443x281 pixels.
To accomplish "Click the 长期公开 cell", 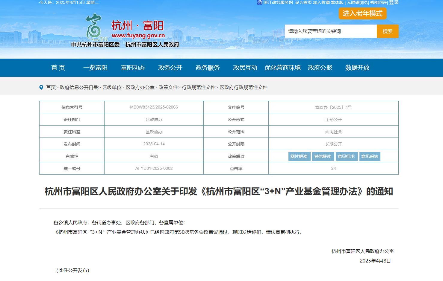I will point(333,144).
